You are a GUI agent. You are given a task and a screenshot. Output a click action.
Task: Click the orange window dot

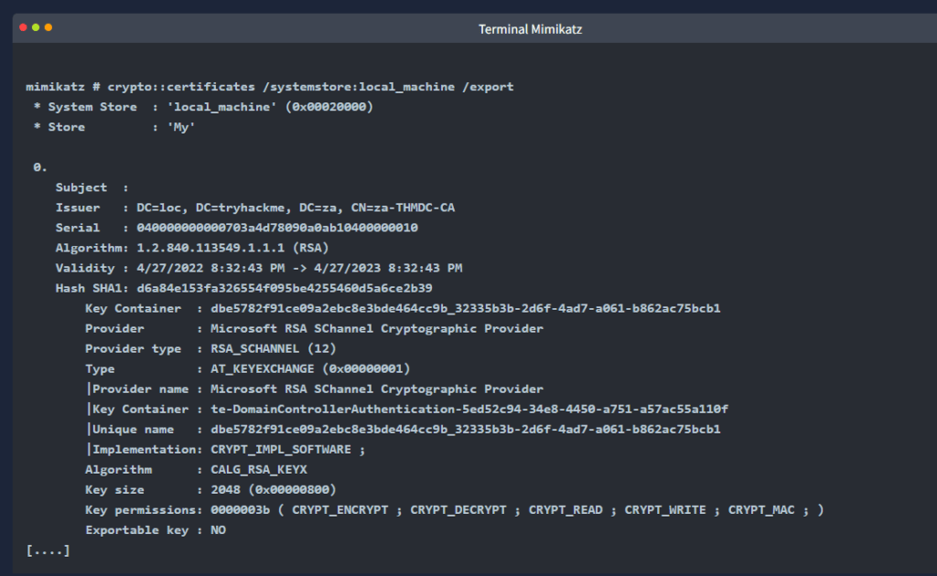[48, 27]
